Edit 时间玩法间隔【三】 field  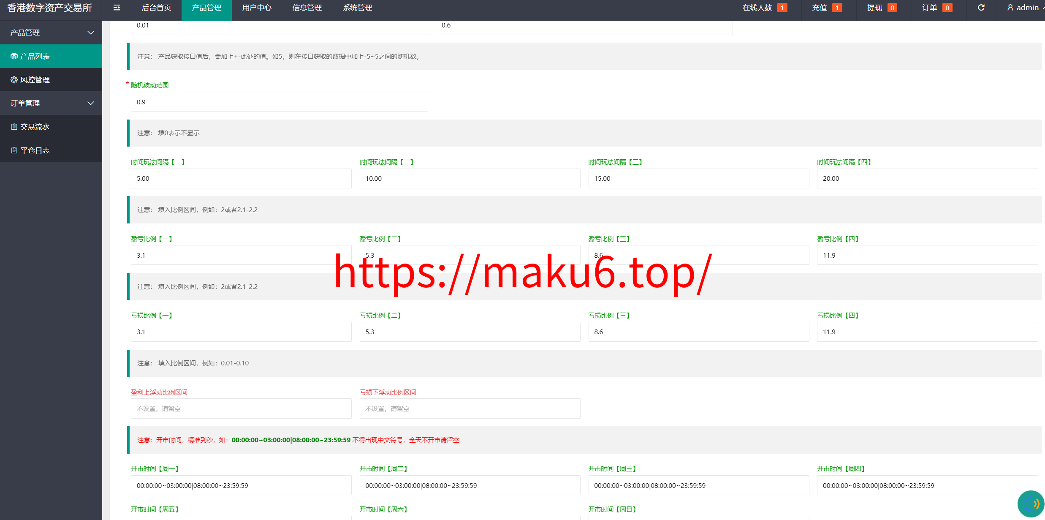tap(699, 179)
